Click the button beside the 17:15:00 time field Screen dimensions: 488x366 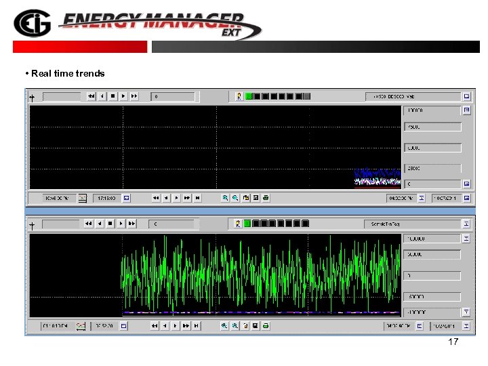(x=126, y=198)
